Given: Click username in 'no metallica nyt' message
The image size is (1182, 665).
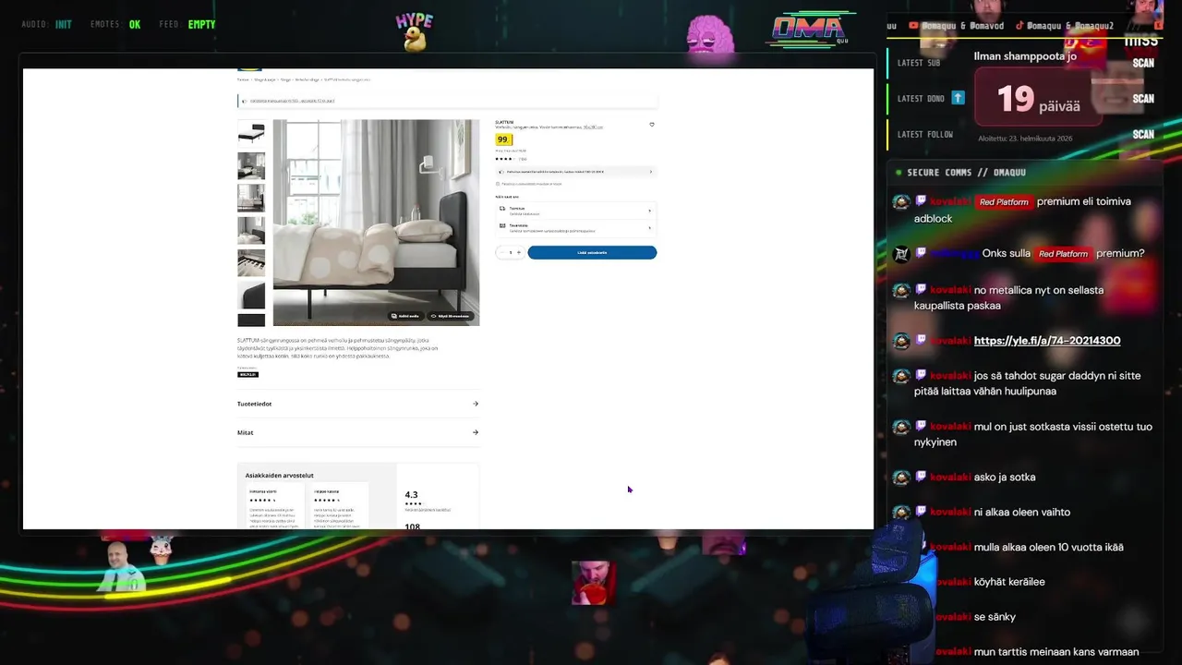Looking at the screenshot, I should coord(950,290).
